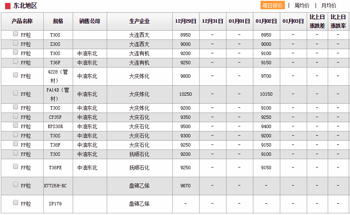The height and width of the screenshot is (215, 350).
Task: Check the K7726H-RC 盘锦乙烯 row checkbox
Action: tap(16, 184)
